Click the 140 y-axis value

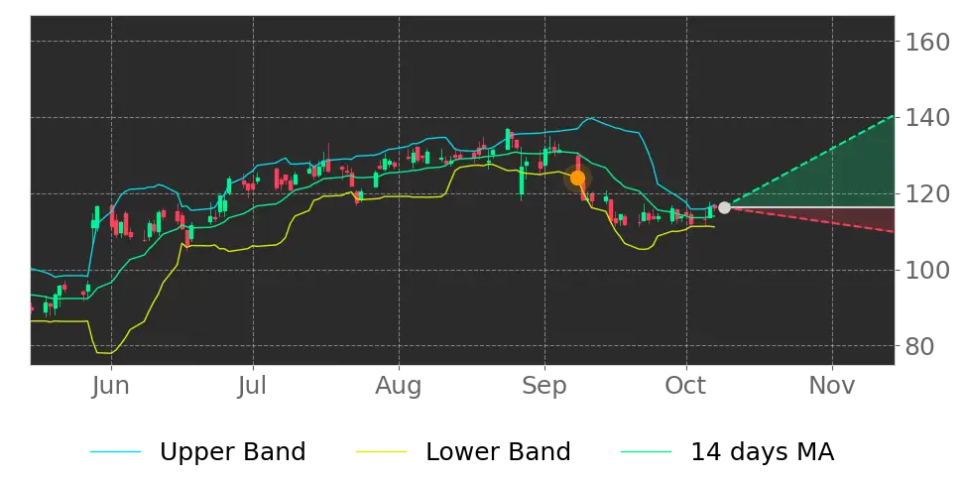pos(925,117)
